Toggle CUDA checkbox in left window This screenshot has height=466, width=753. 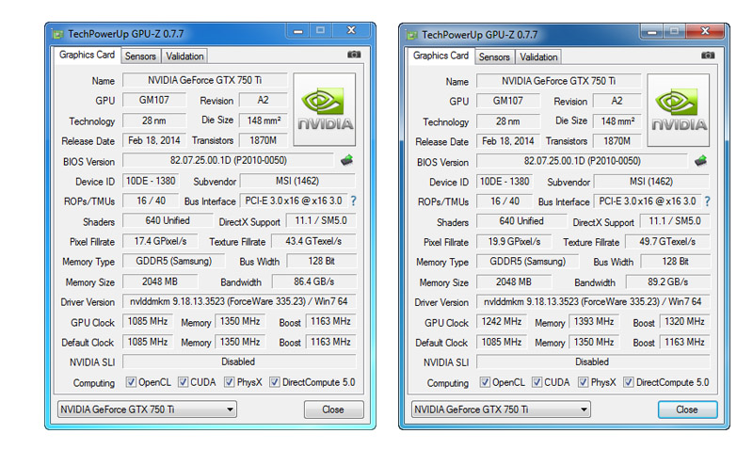tap(183, 382)
